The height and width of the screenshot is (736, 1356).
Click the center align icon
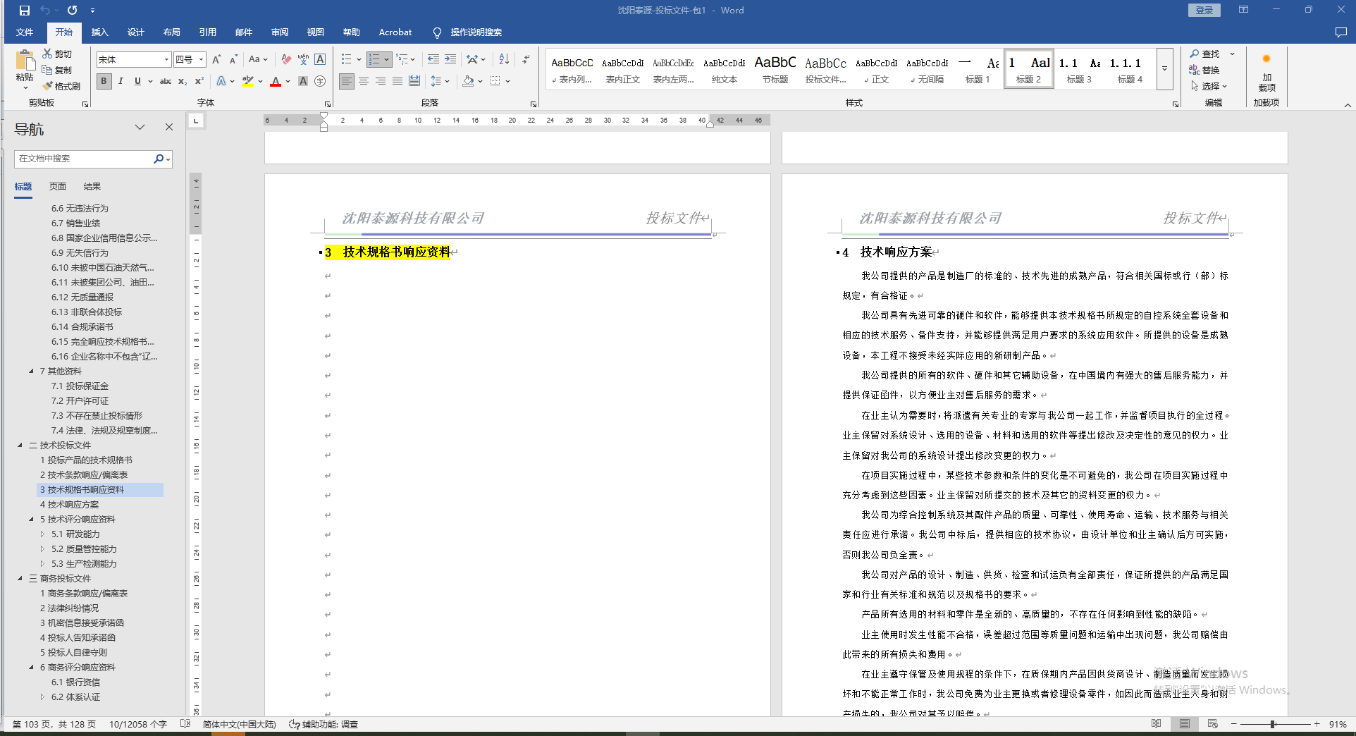[x=364, y=81]
